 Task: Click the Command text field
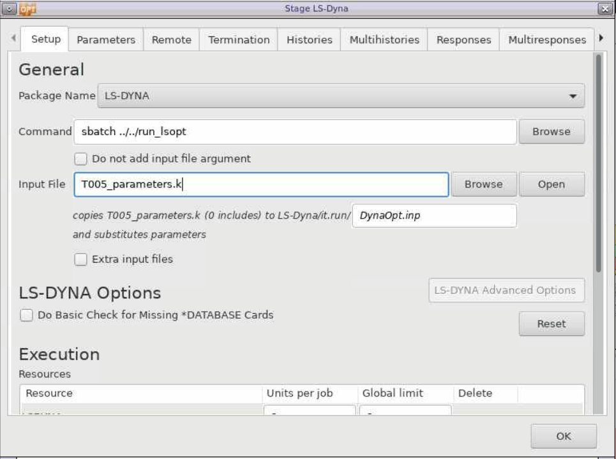295,132
